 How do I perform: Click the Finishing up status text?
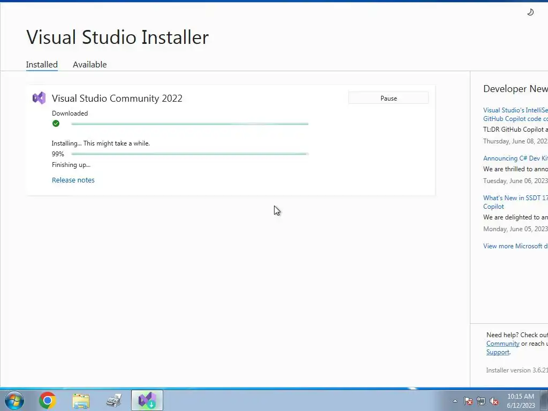pyautogui.click(x=71, y=165)
